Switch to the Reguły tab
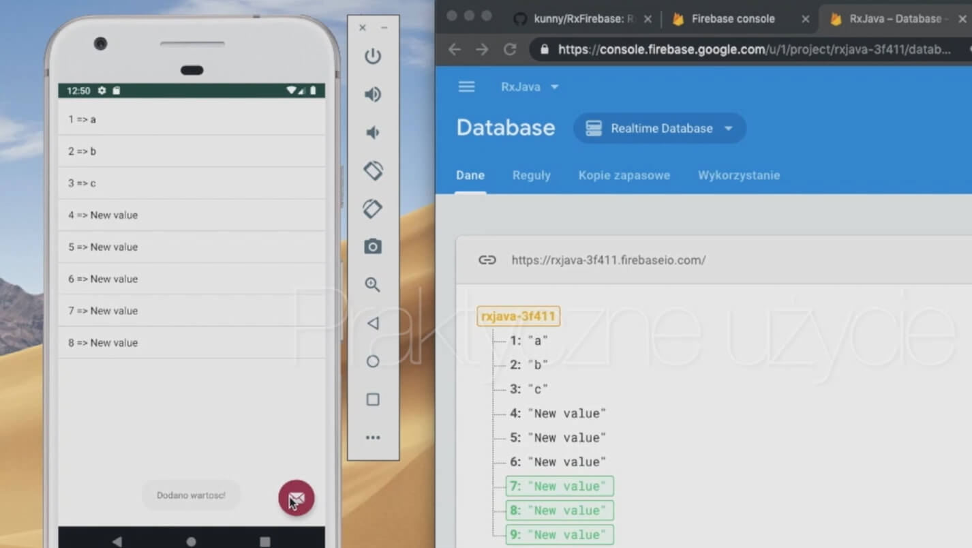This screenshot has width=972, height=548. 531,175
